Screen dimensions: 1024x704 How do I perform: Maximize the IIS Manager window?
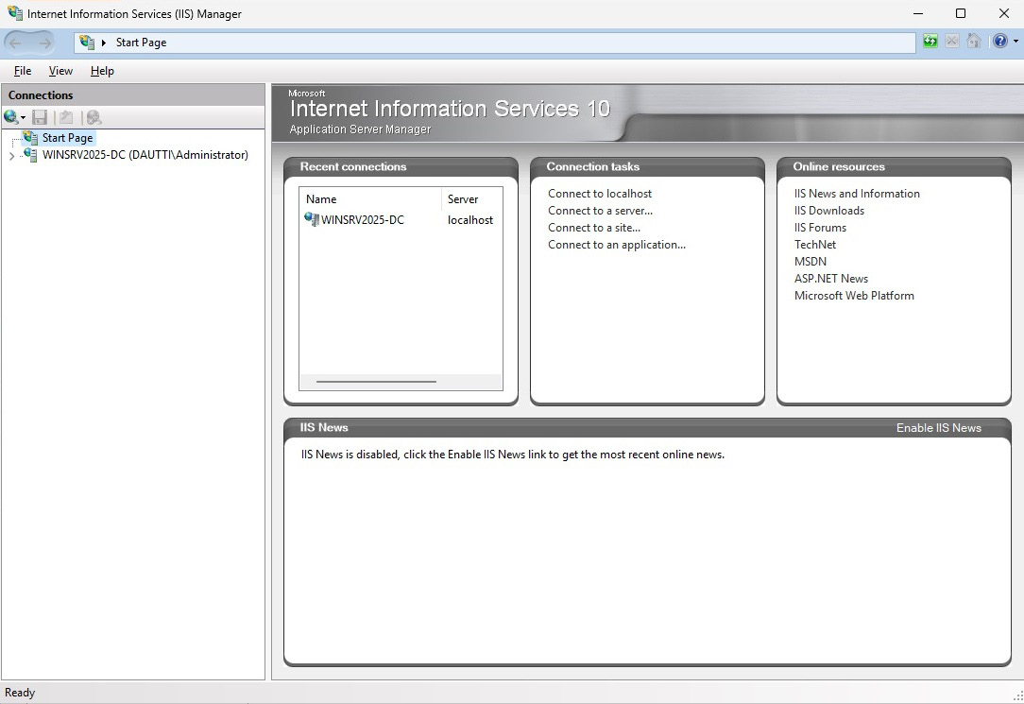961,14
